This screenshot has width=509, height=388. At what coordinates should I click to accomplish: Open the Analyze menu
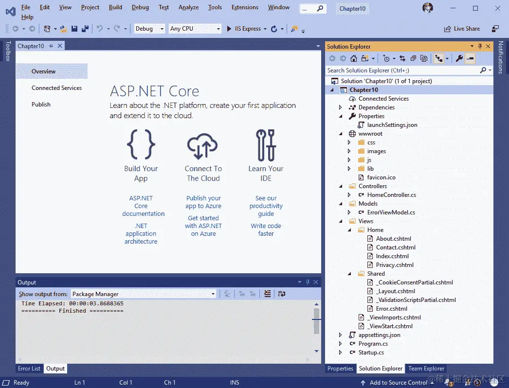point(188,7)
